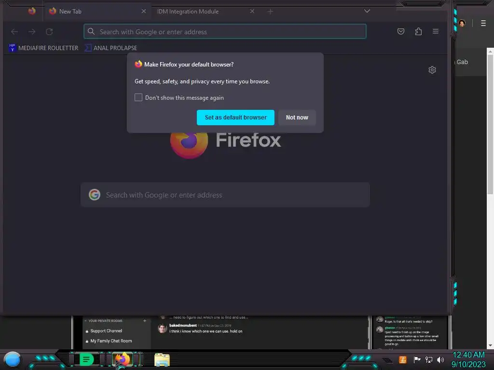
Task: Open the Extensions puzzle icon
Action: coord(418,31)
